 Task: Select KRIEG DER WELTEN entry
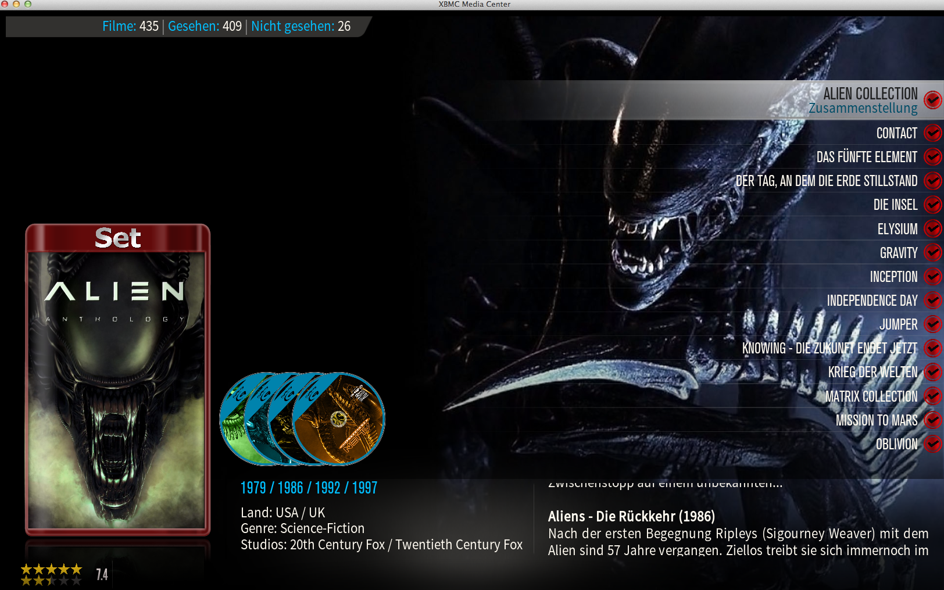coord(873,371)
